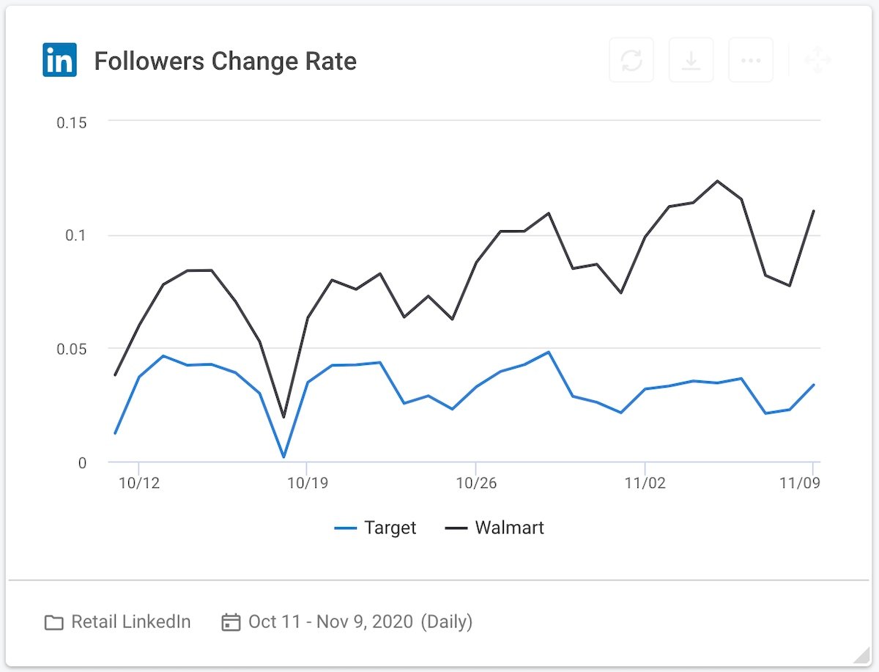Click the LinkedIn logo icon
879x672 pixels.
59,60
